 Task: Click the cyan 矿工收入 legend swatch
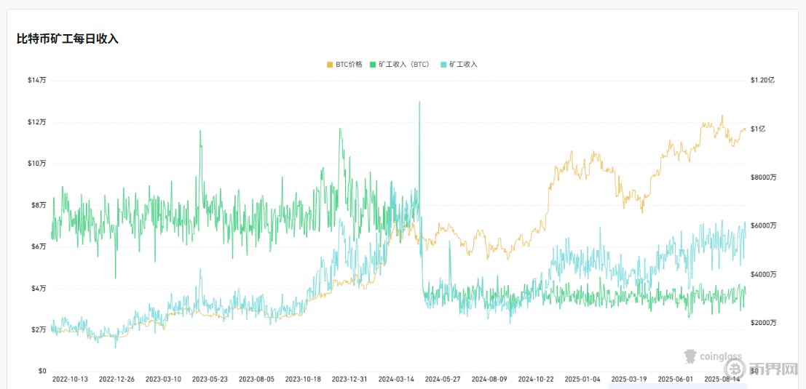444,65
